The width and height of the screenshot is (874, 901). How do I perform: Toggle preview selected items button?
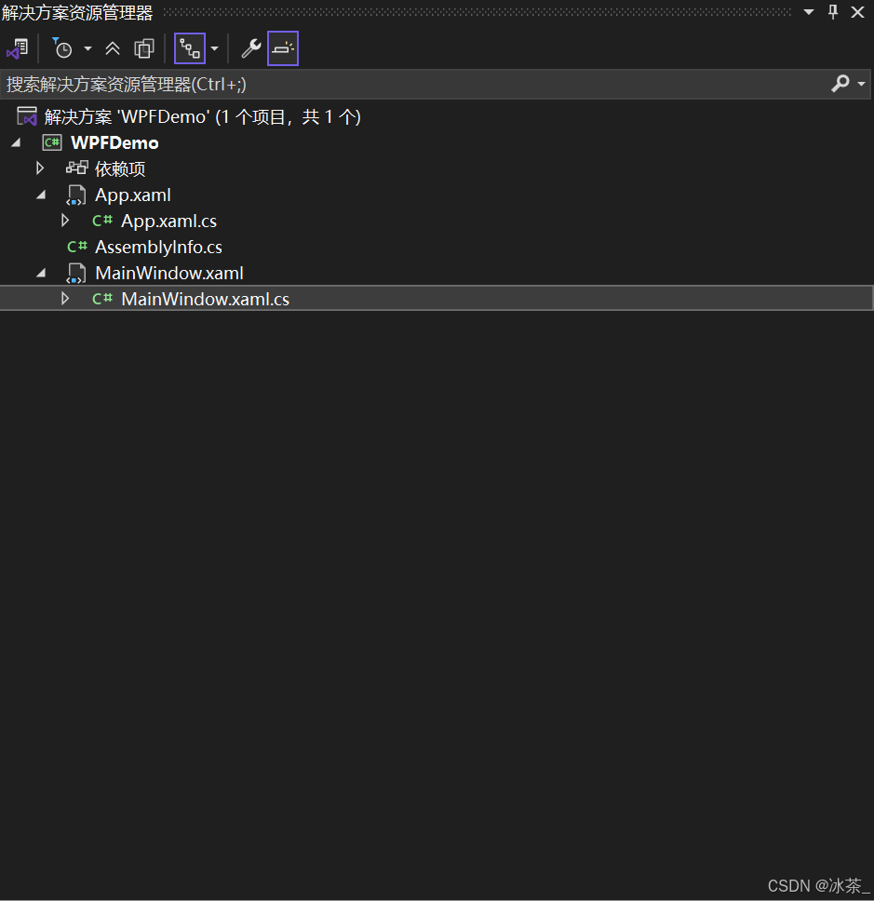(x=283, y=48)
